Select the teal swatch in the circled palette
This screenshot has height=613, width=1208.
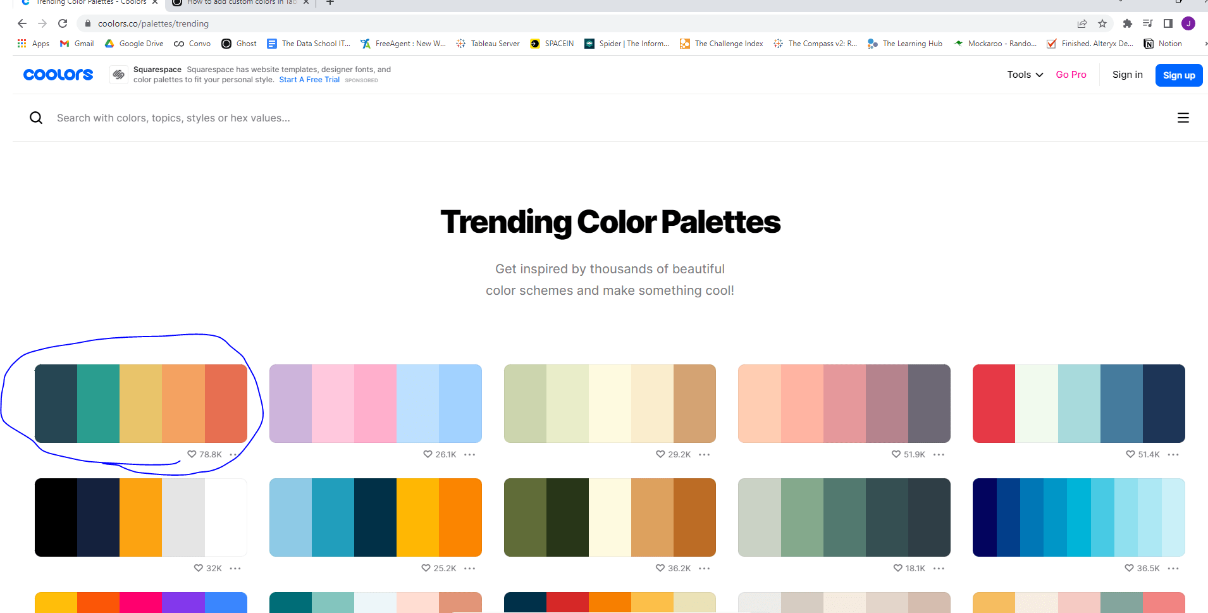99,403
